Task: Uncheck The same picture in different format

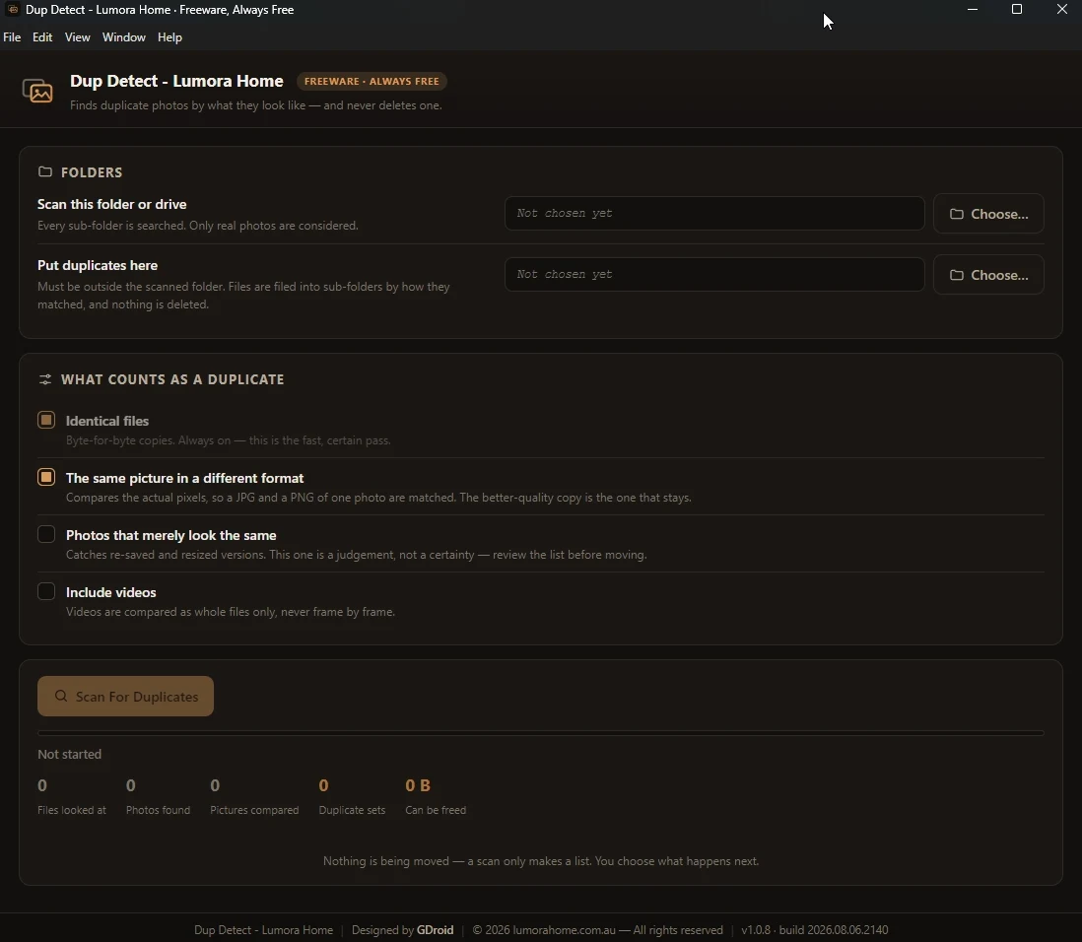Action: [46, 478]
